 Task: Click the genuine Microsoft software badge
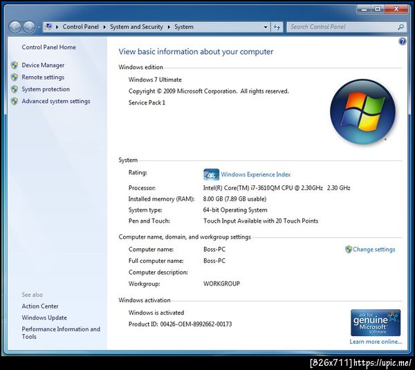(376, 322)
